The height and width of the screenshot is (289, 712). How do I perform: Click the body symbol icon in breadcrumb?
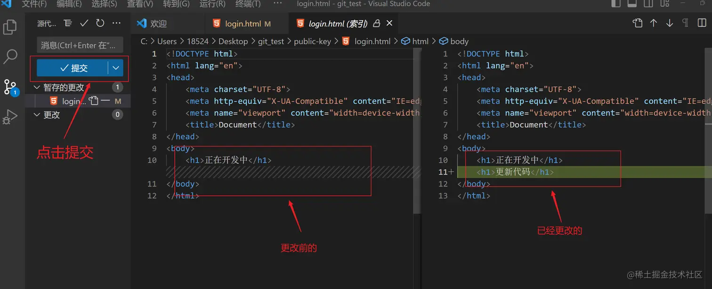click(444, 41)
